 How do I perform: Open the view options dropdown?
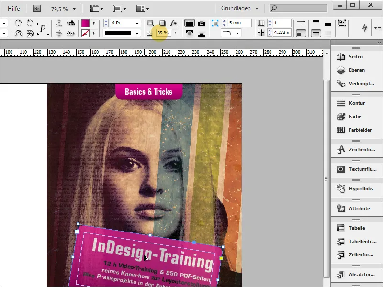[x=97, y=9]
